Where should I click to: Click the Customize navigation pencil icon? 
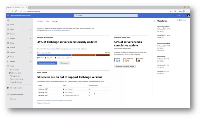tap(8, 94)
